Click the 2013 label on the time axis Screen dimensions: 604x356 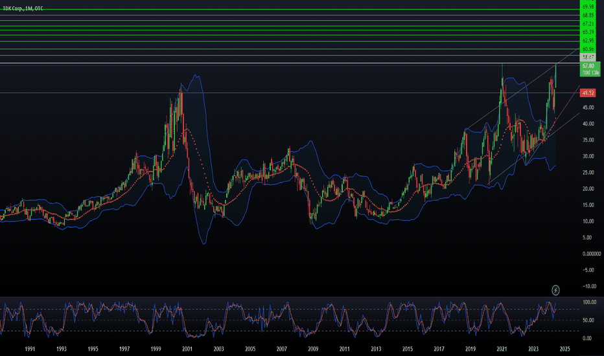pyautogui.click(x=376, y=349)
